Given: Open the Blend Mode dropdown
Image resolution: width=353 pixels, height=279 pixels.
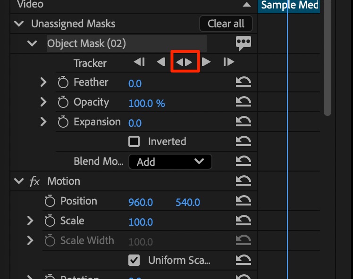Looking at the screenshot, I should coord(170,162).
